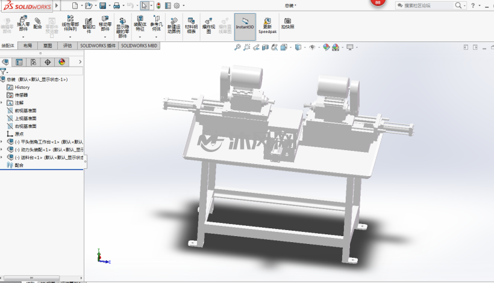494x283 pixels.
Task: Toggle the Instant3D button
Action: pos(245,26)
